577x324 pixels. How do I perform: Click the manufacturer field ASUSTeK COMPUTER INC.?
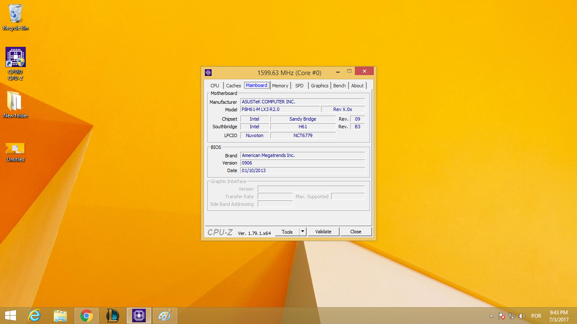(302, 102)
